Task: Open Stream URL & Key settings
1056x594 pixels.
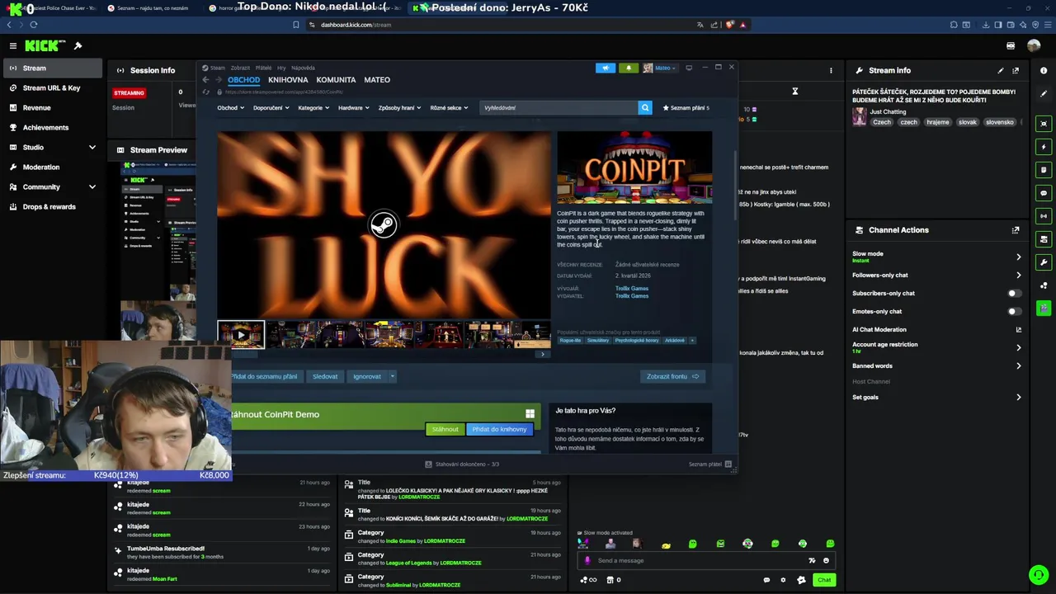Action: [53, 87]
